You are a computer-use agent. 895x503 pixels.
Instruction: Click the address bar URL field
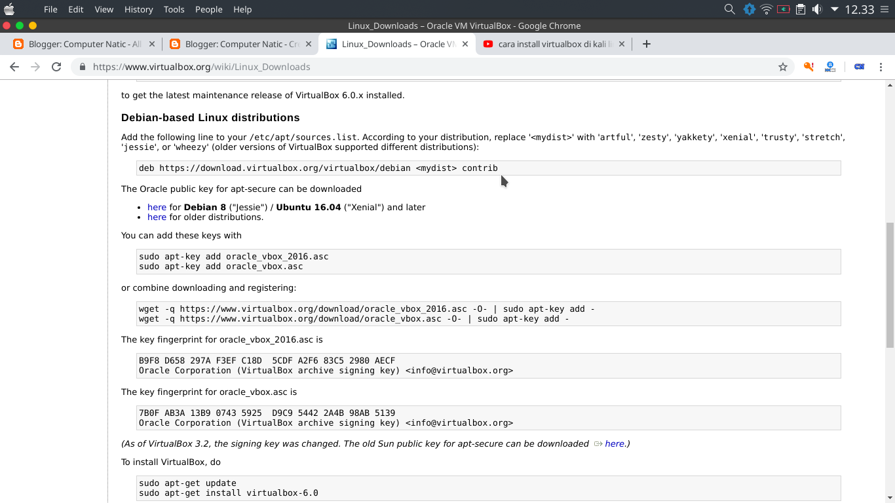432,67
